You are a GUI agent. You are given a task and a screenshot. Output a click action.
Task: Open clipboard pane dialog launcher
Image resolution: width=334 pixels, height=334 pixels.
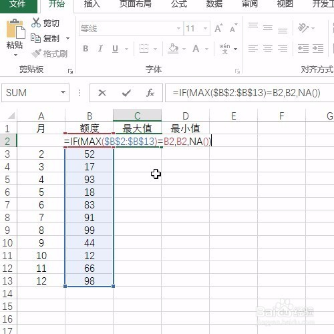point(70,71)
